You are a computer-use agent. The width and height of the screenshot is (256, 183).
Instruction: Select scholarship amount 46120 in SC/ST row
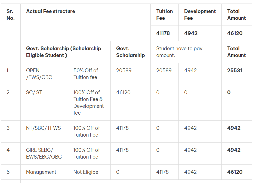point(123,92)
